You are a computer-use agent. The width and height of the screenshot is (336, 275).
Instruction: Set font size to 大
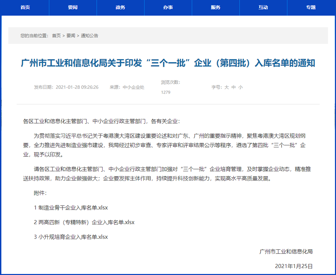(226, 87)
